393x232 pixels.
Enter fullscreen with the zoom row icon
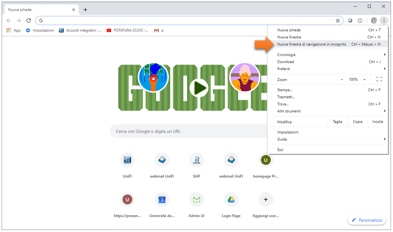click(x=379, y=79)
